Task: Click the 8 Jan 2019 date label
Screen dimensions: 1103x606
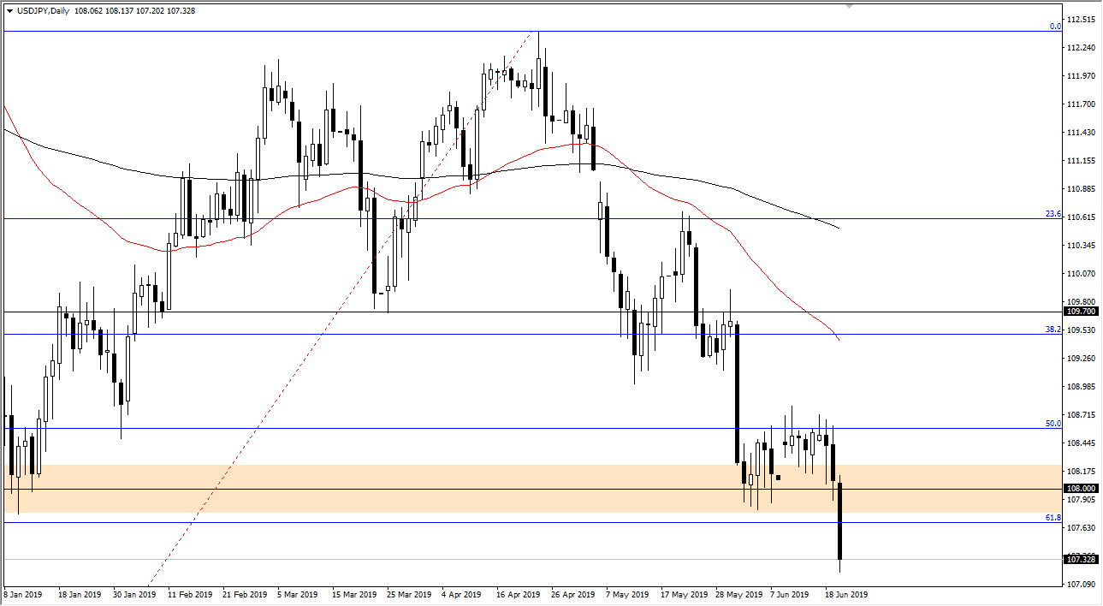Action: coord(23,593)
